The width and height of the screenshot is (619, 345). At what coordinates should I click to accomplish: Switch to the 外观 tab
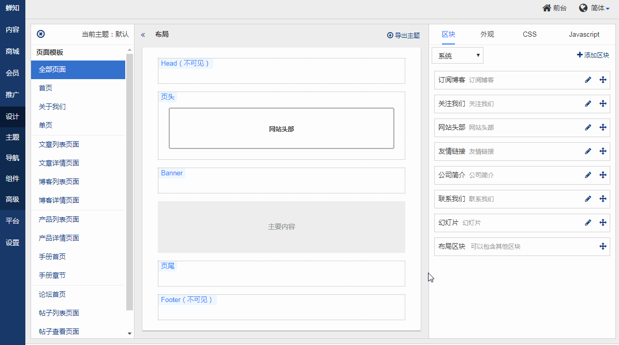tap(487, 34)
